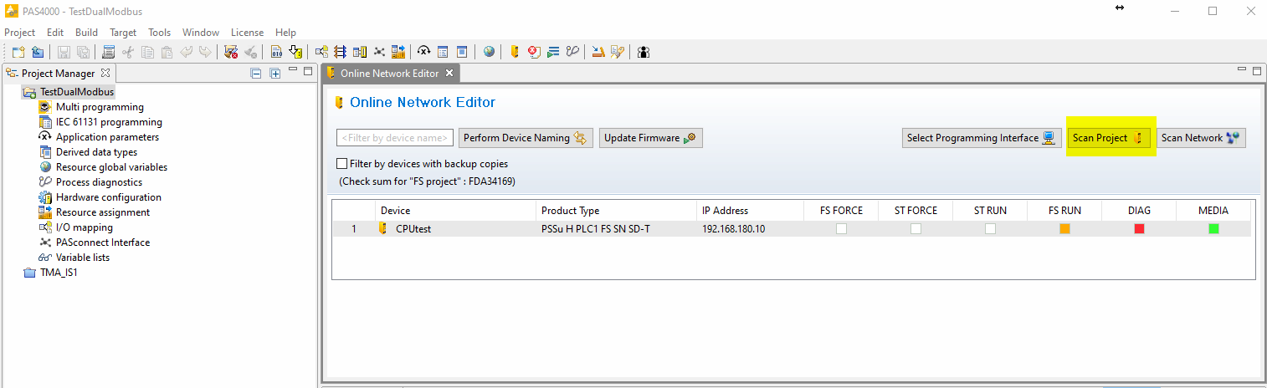
Task: Click the Undo arrow toolbar icon
Action: coord(186,52)
